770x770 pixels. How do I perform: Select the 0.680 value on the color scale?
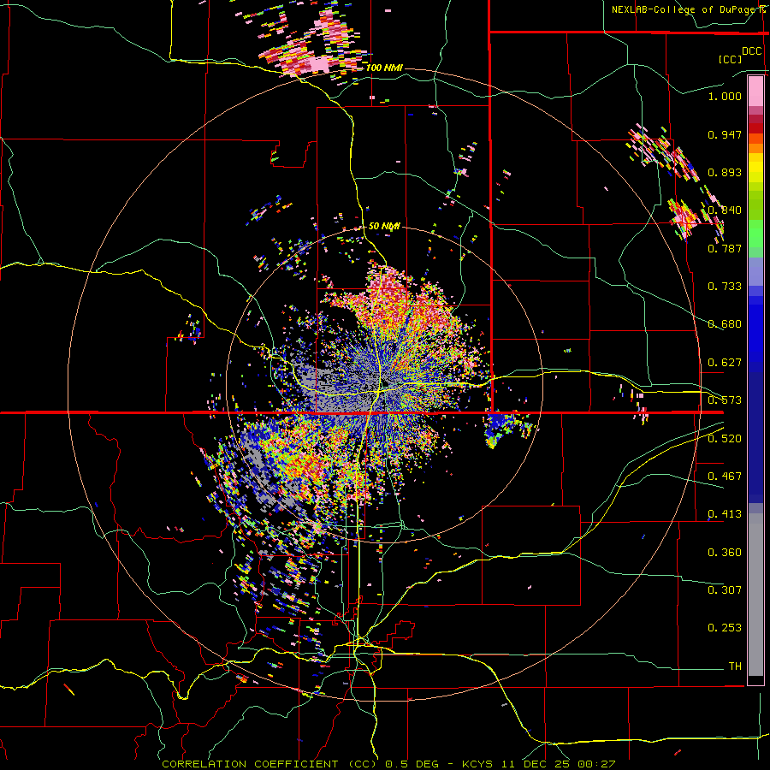coord(725,323)
